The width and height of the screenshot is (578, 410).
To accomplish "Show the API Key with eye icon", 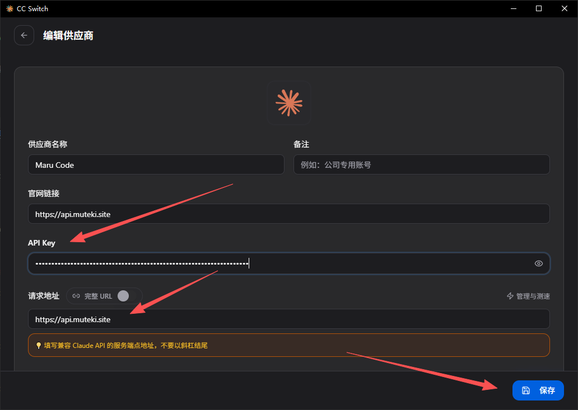I will pyautogui.click(x=539, y=263).
